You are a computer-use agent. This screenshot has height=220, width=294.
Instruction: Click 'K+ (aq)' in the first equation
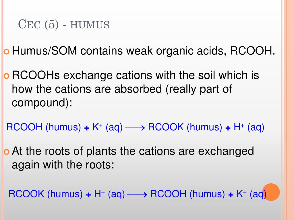click(x=107, y=127)
